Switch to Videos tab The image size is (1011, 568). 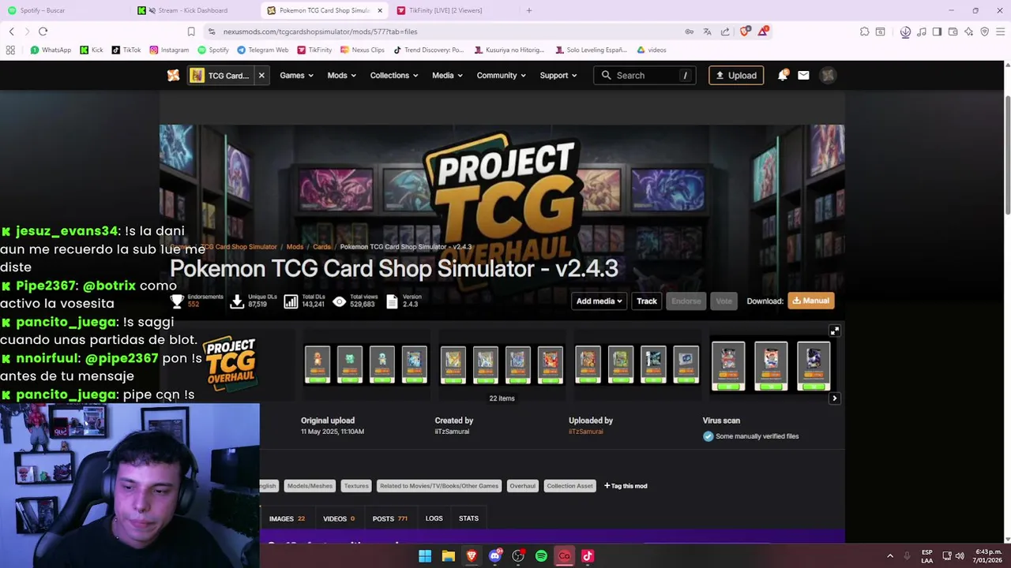(339, 518)
